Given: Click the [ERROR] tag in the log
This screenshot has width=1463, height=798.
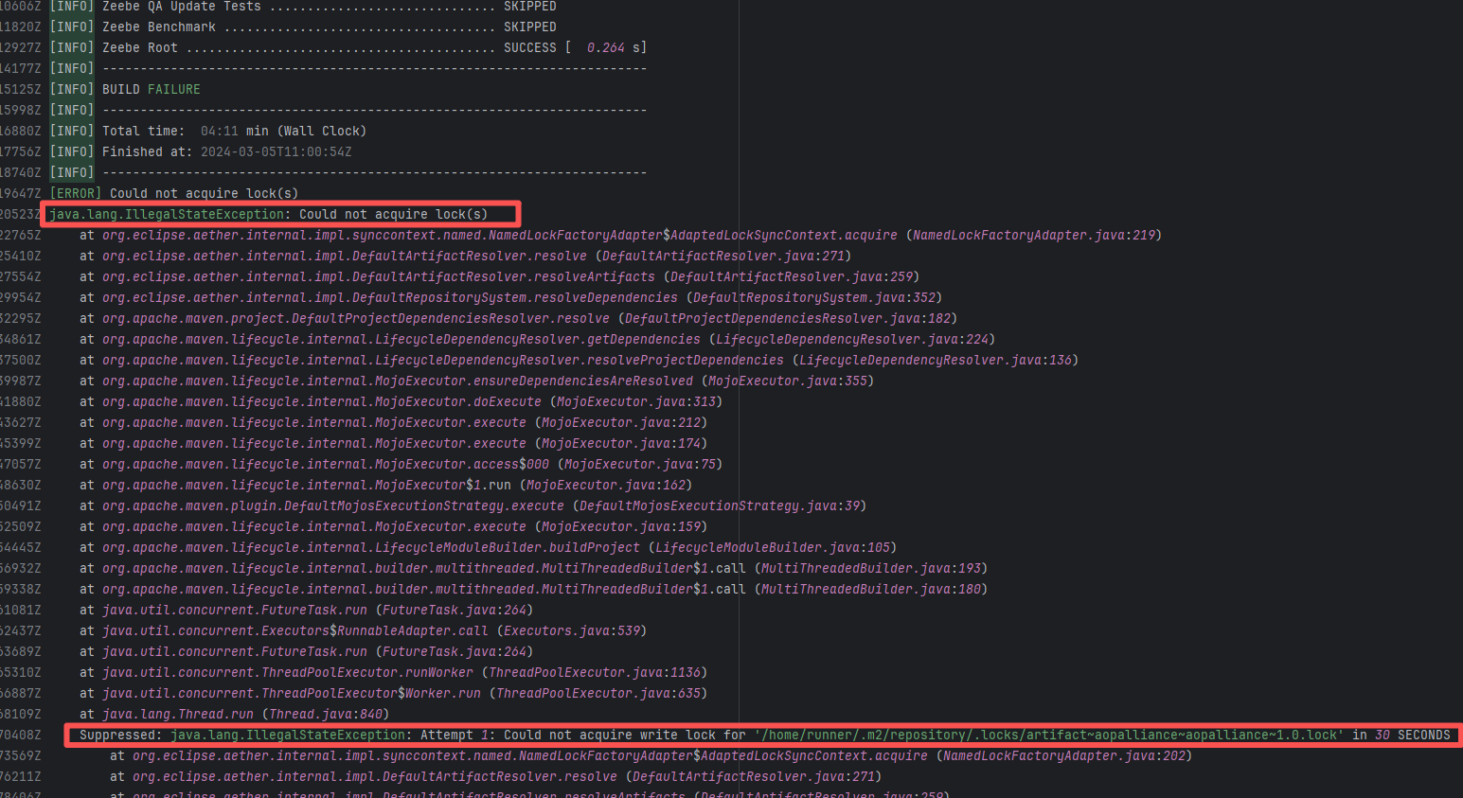Looking at the screenshot, I should (75, 194).
